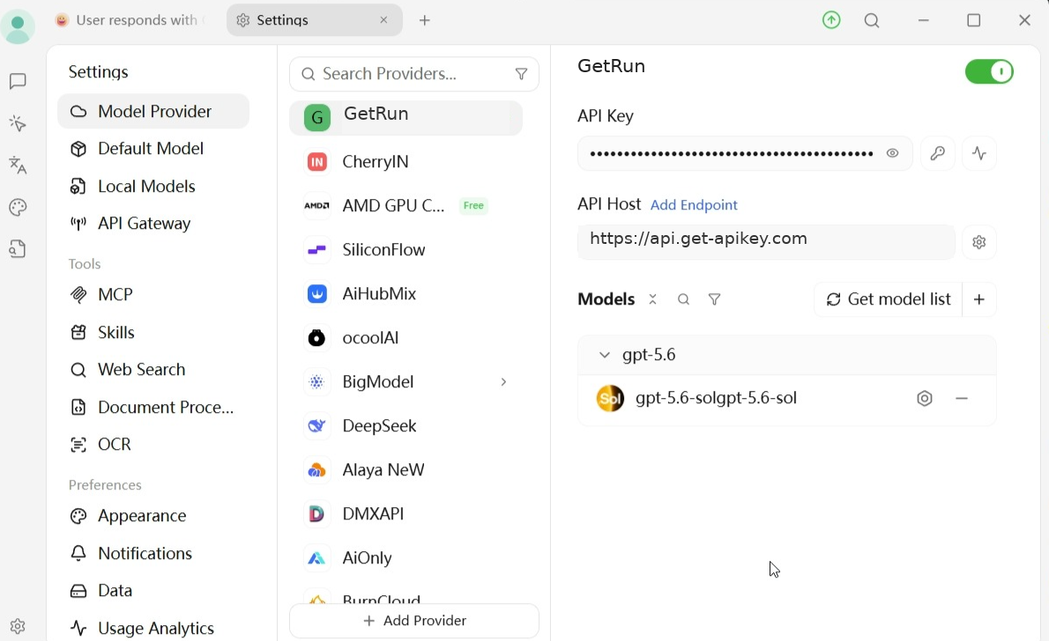Collapse all model groups next to Models
The width and height of the screenshot is (1049, 641).
[652, 299]
